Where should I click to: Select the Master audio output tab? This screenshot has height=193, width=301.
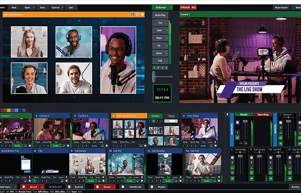(x=244, y=115)
